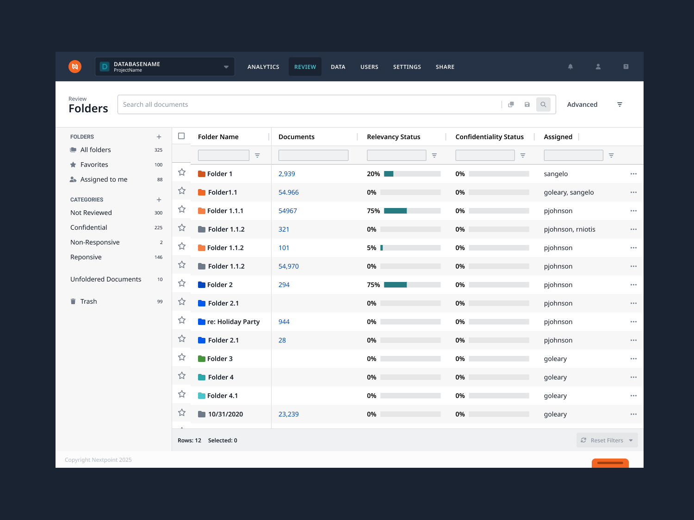Click the teal folder icon for Folder 4

click(202, 377)
